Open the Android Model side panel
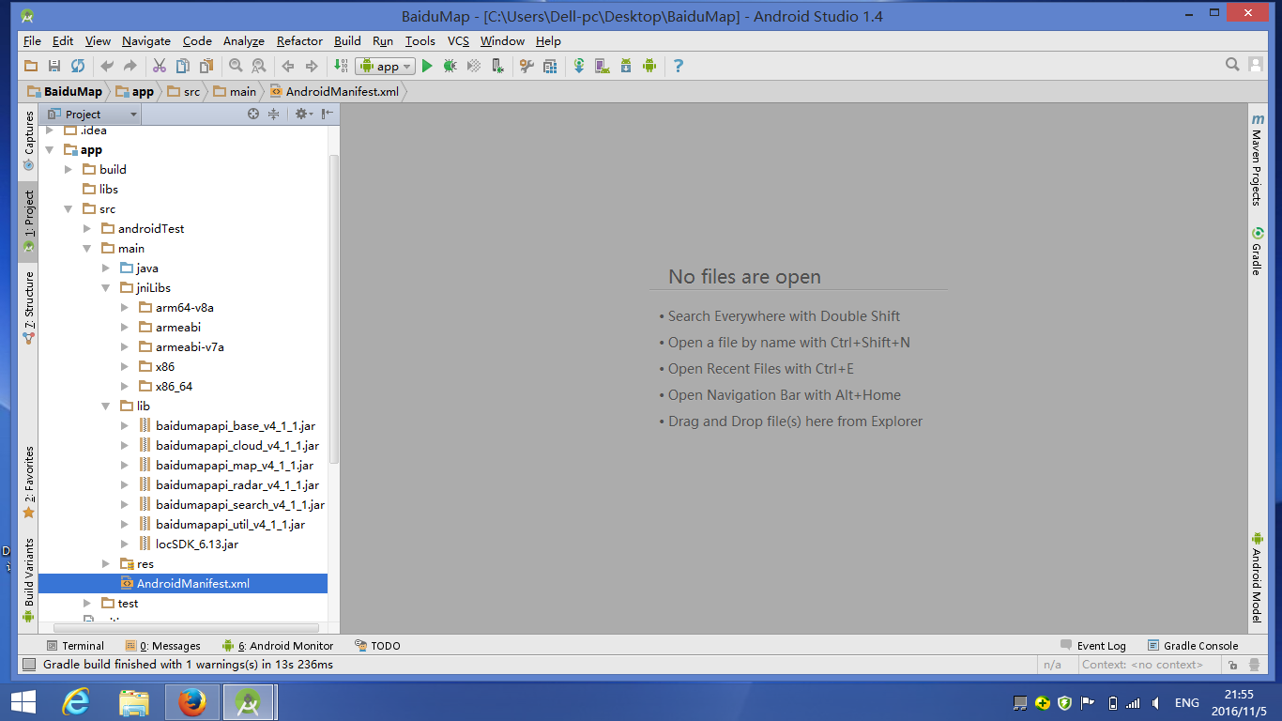 pos(1256,577)
